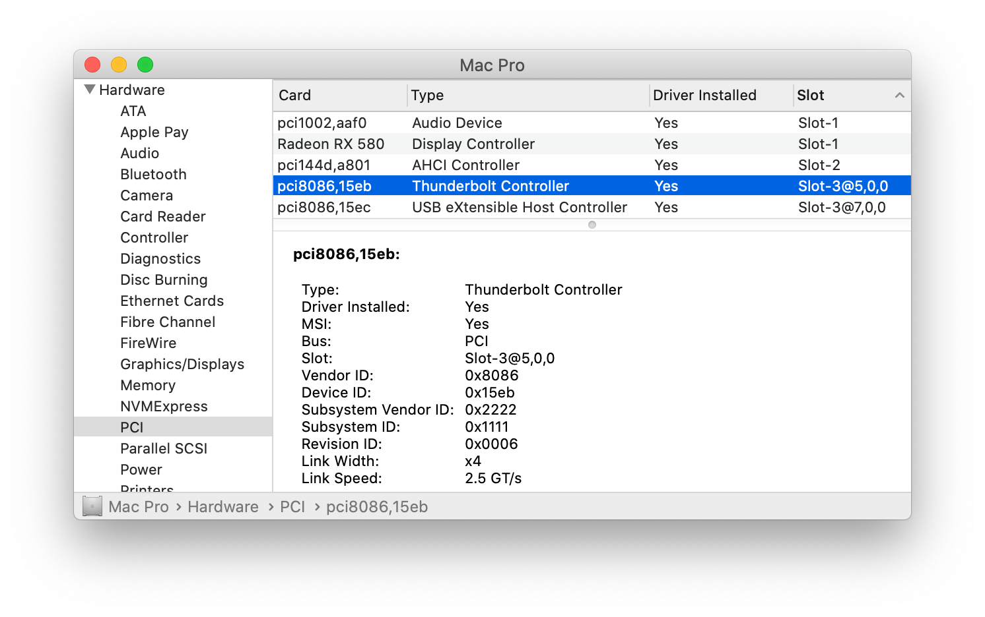Click Hardware in the bottom path bar
This screenshot has height=617, width=985.
223,506
